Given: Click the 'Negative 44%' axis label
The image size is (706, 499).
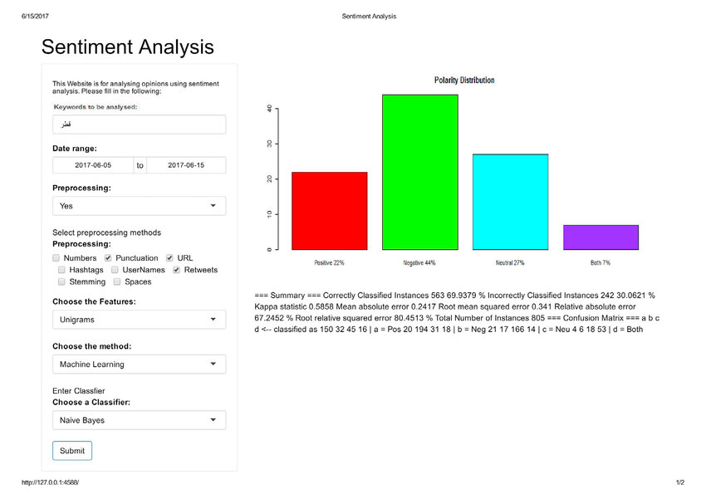Looking at the screenshot, I should tap(419, 262).
